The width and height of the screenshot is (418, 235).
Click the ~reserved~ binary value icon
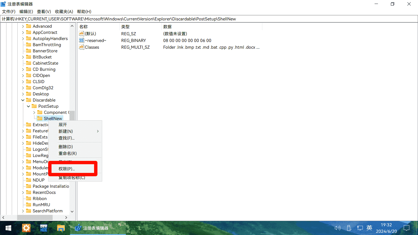[81, 40]
